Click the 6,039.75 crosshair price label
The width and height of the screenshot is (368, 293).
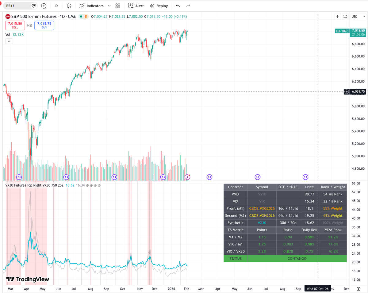(358, 91)
